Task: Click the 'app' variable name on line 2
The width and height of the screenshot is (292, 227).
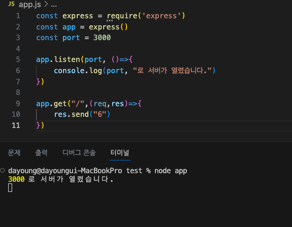Action: [69, 27]
